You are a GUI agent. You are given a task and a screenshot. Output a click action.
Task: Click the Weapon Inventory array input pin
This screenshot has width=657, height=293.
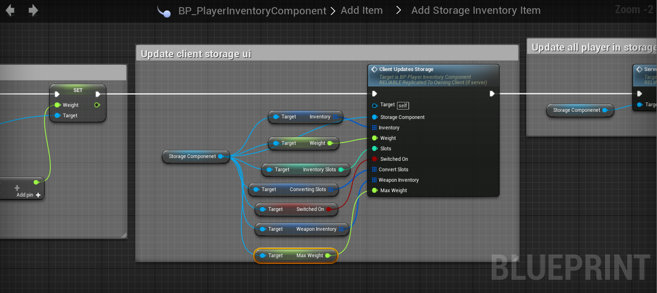point(375,180)
